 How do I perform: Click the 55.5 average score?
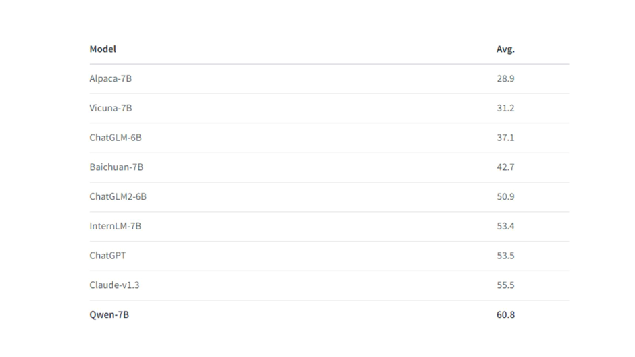(x=505, y=285)
